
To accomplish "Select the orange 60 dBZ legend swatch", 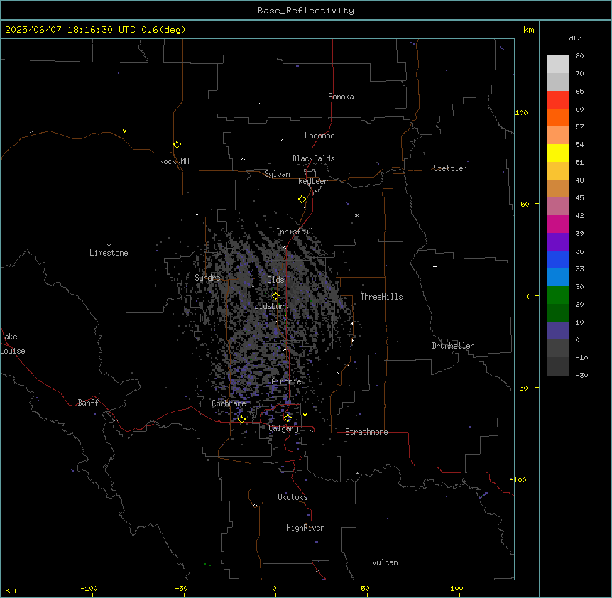I will point(558,117).
